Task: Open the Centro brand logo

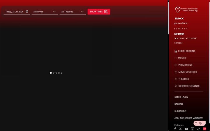Action: [178, 43]
